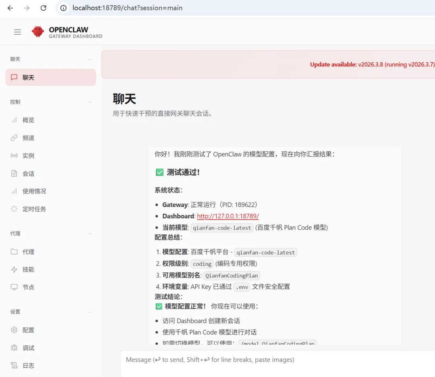The height and width of the screenshot is (377, 435).
Task: Click the 代理 folder icon
Action: coord(14,252)
